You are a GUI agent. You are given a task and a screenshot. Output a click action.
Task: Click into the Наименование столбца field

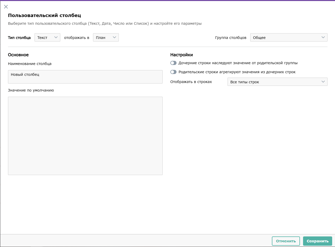tap(85, 77)
